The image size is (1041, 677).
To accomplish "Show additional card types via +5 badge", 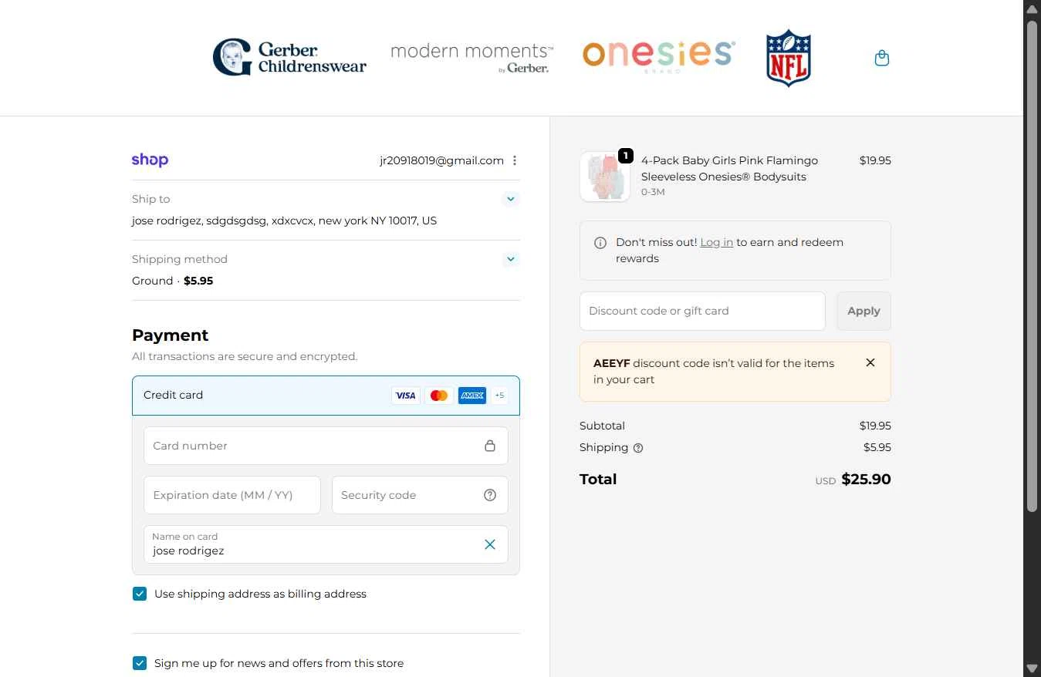I will [499, 396].
